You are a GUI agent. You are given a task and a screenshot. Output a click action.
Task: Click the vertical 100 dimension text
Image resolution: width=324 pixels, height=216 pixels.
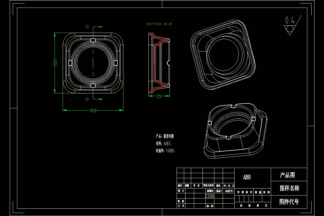(x=55, y=63)
